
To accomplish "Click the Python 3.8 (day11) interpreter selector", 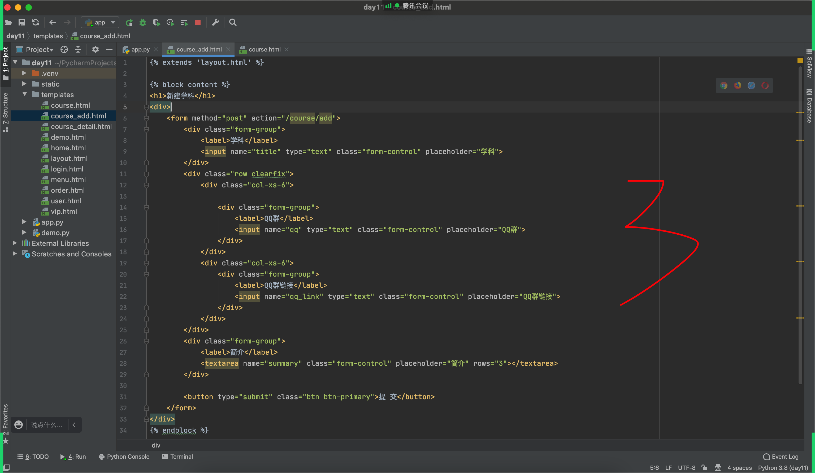I will coord(783,468).
